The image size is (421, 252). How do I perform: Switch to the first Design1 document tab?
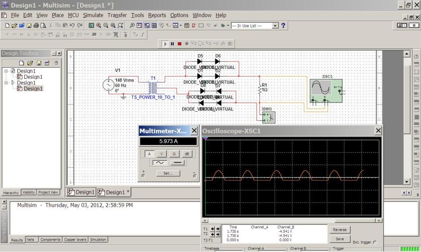(x=81, y=192)
